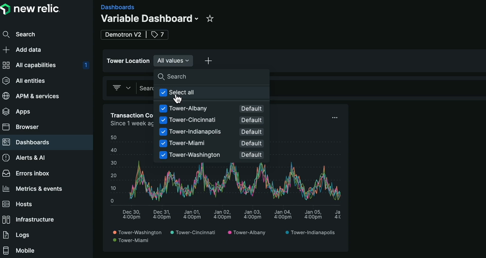Toggle the Select all checkbox

163,92
